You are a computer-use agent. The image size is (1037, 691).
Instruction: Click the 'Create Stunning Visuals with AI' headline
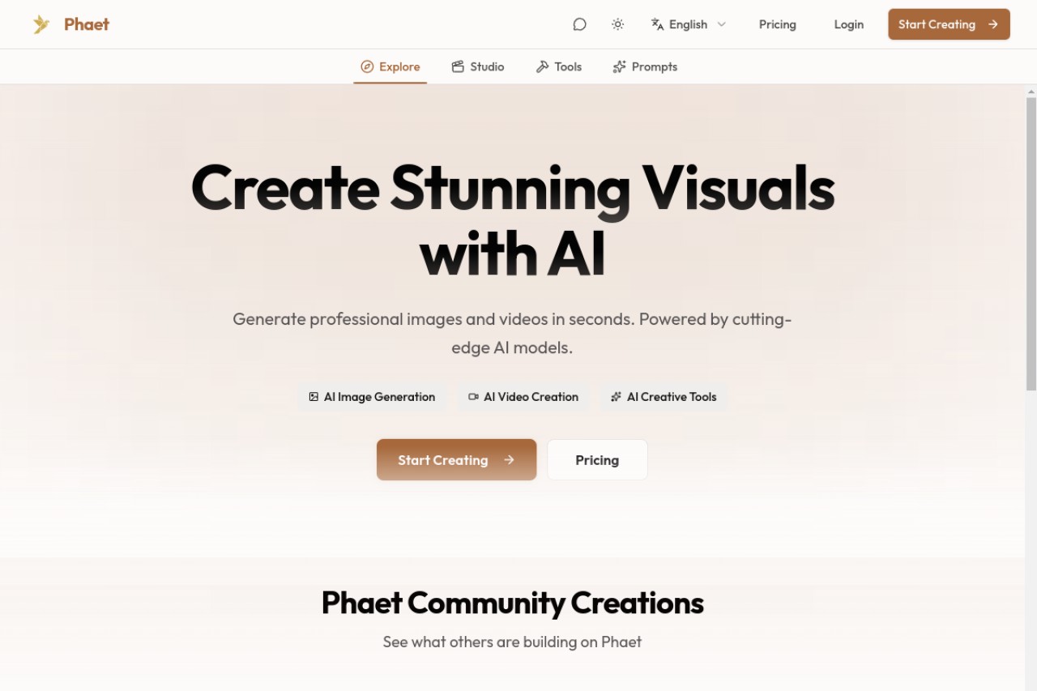[x=513, y=220]
